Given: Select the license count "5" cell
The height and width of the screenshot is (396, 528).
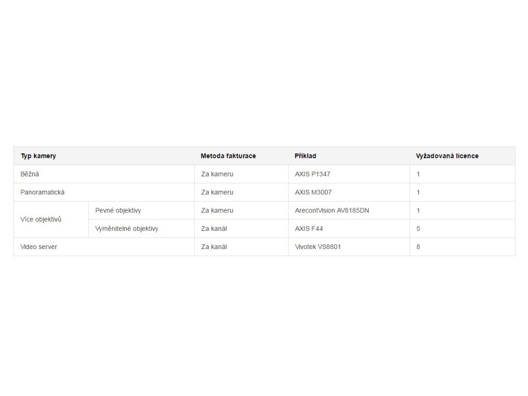Looking at the screenshot, I should pyautogui.click(x=418, y=228).
